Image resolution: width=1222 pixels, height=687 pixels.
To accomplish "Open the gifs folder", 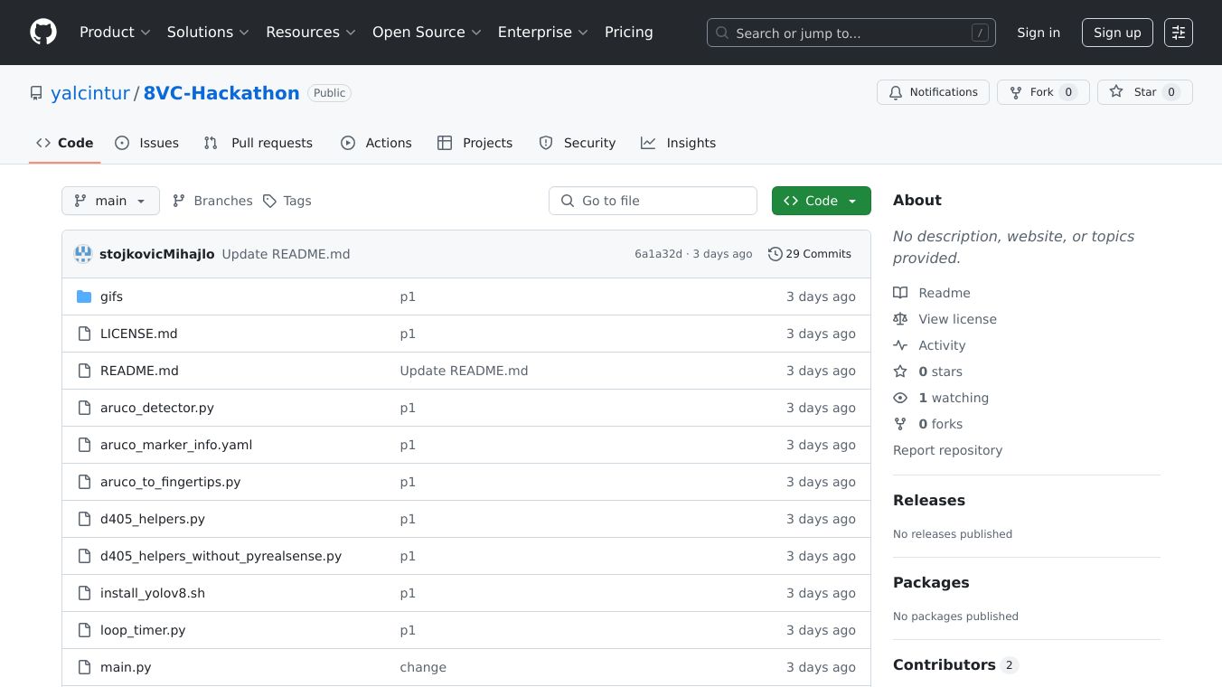I will point(111,296).
